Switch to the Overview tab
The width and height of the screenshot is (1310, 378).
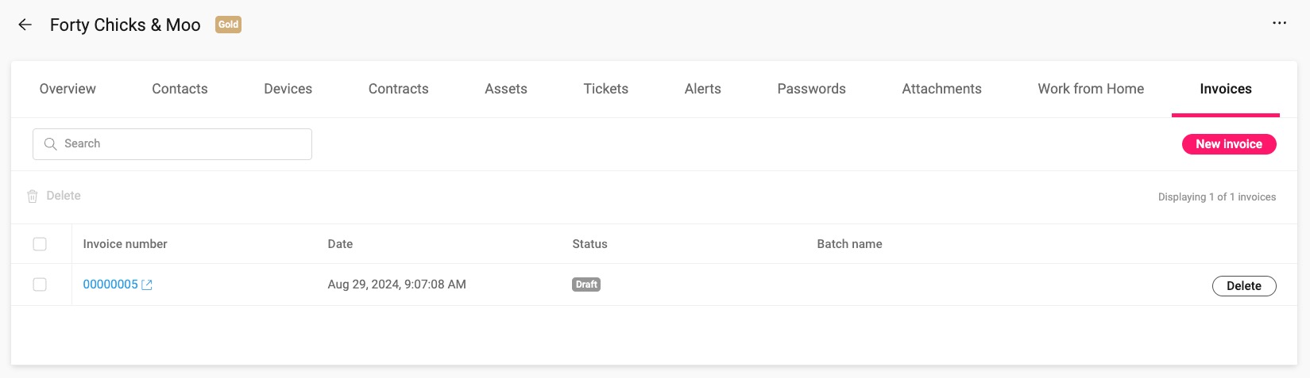[68, 89]
